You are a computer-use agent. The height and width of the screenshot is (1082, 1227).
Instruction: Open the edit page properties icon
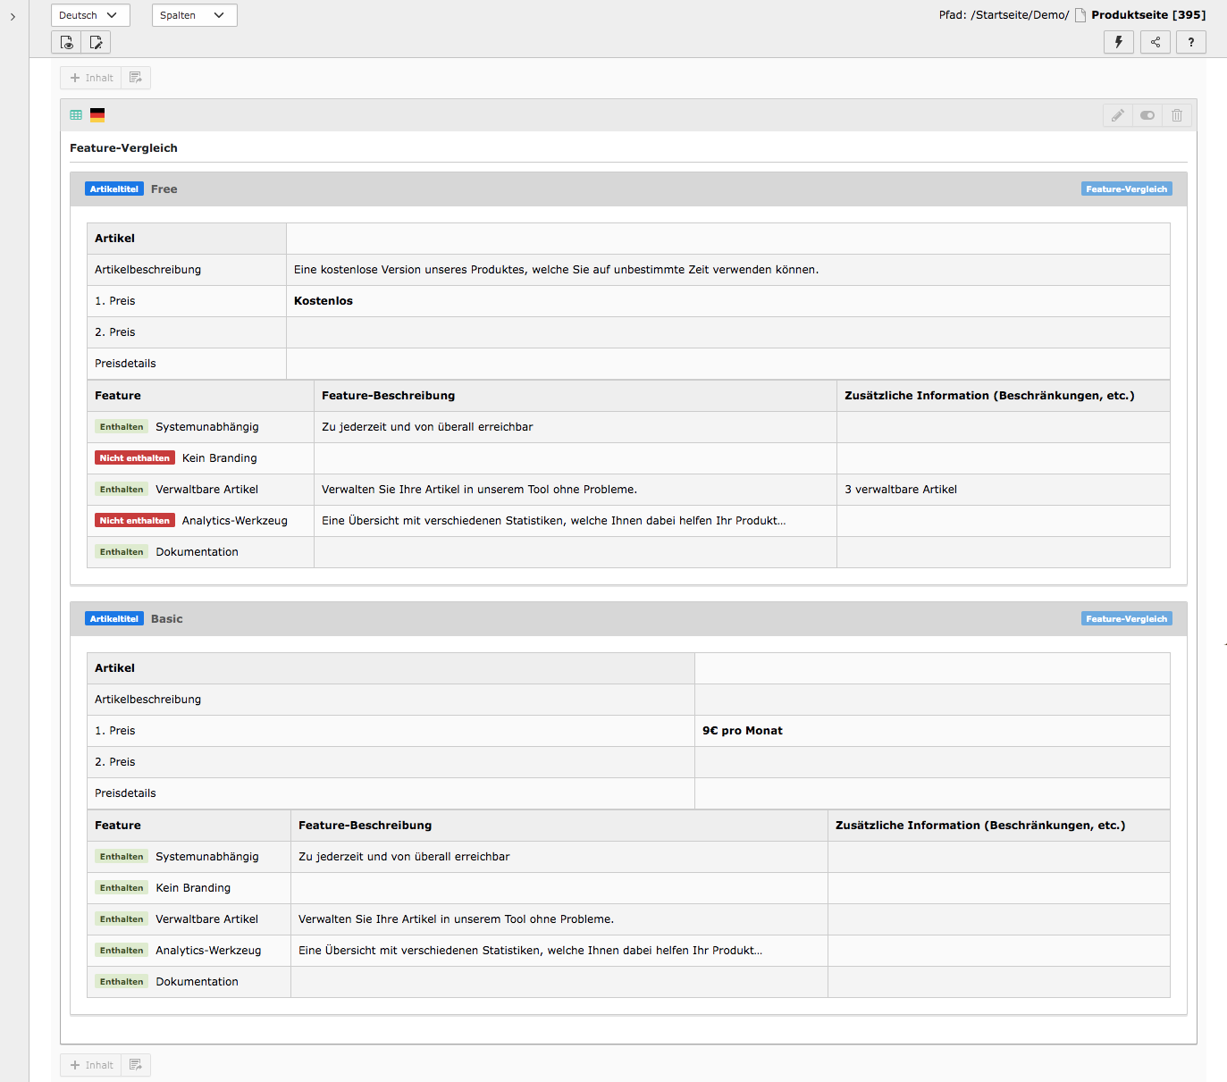[x=96, y=42]
